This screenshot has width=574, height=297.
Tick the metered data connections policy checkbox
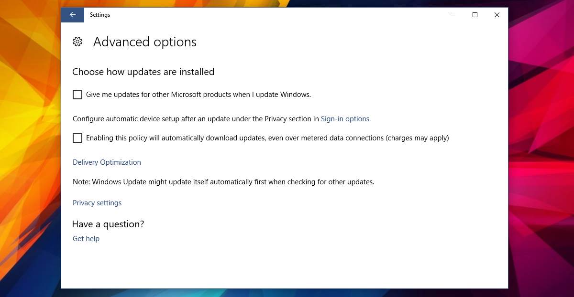point(77,138)
